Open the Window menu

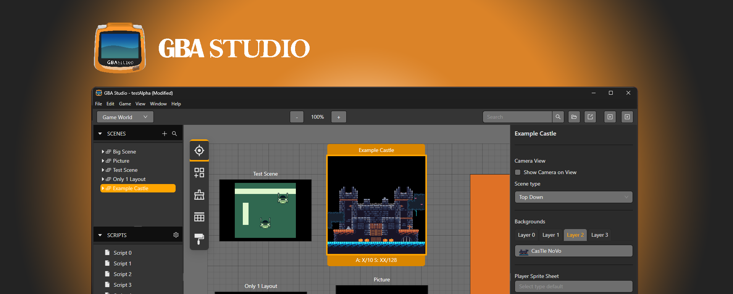158,104
